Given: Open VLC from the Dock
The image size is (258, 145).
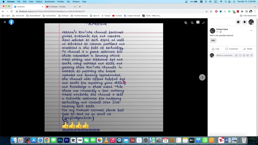Looking at the screenshot, I should pos(106,140).
